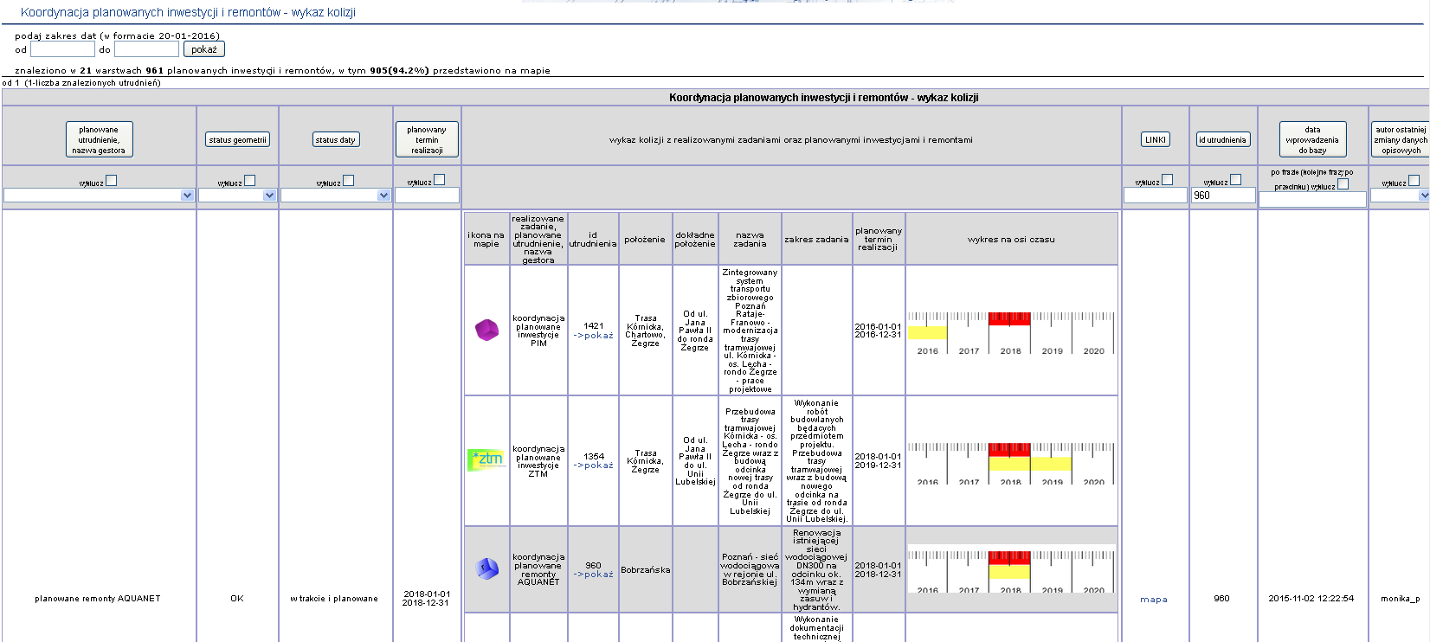Click red 2018 bar in id 1421 timeline
The image size is (1430, 642).
(1009, 318)
